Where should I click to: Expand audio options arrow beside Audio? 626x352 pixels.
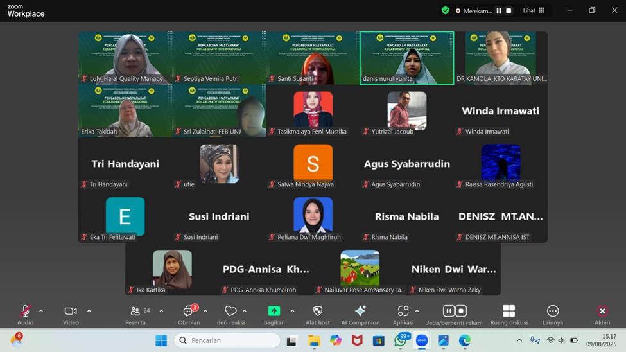pyautogui.click(x=41, y=312)
